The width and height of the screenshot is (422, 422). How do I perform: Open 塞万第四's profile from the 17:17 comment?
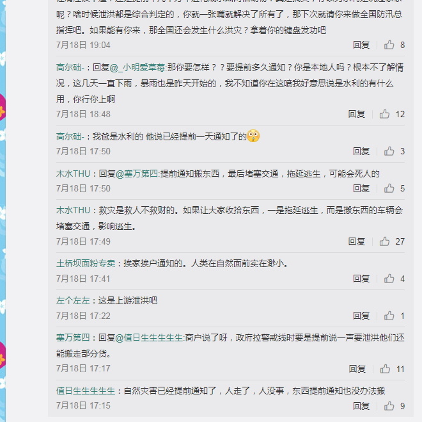(x=73, y=337)
